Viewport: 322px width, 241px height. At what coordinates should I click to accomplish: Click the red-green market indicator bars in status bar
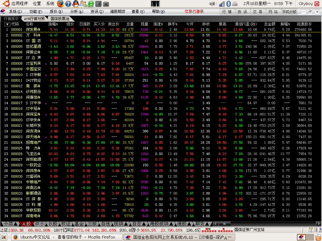point(216,230)
